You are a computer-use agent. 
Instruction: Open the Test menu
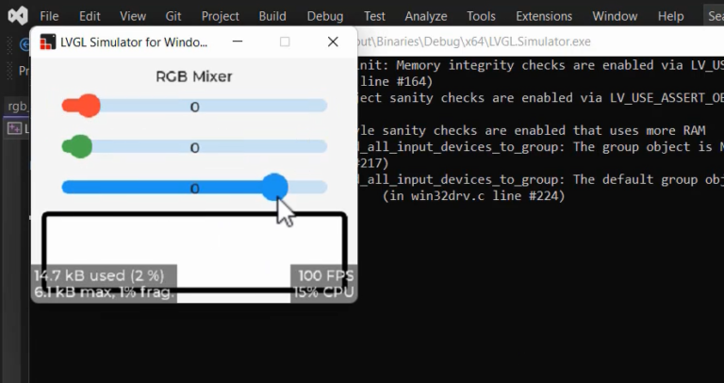pyautogui.click(x=374, y=16)
